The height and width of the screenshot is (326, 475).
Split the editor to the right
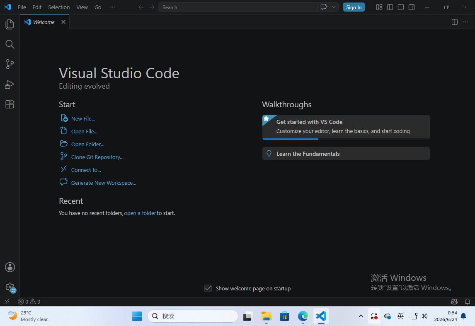[x=454, y=22]
